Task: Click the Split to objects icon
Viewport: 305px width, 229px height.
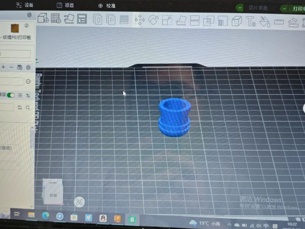Action: (98, 19)
